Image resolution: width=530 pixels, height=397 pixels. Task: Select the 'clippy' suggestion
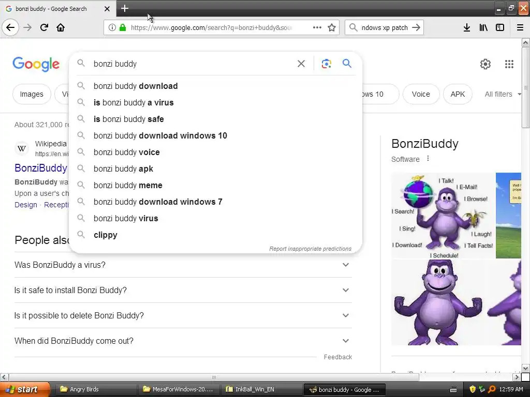215,235
